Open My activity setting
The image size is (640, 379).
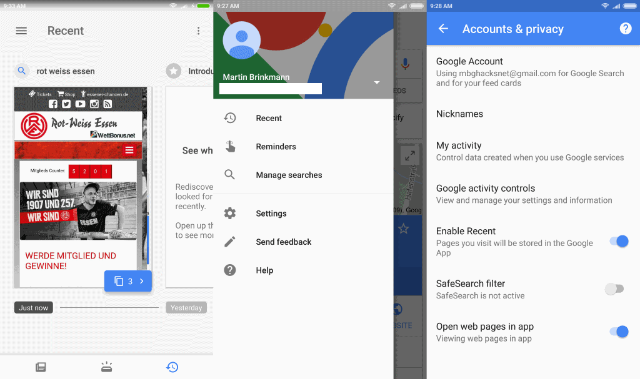533,151
